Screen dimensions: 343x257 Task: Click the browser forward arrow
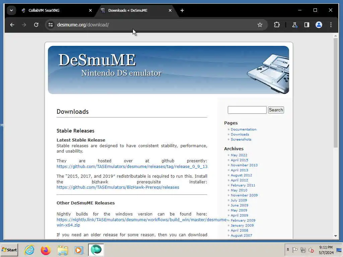24,25
